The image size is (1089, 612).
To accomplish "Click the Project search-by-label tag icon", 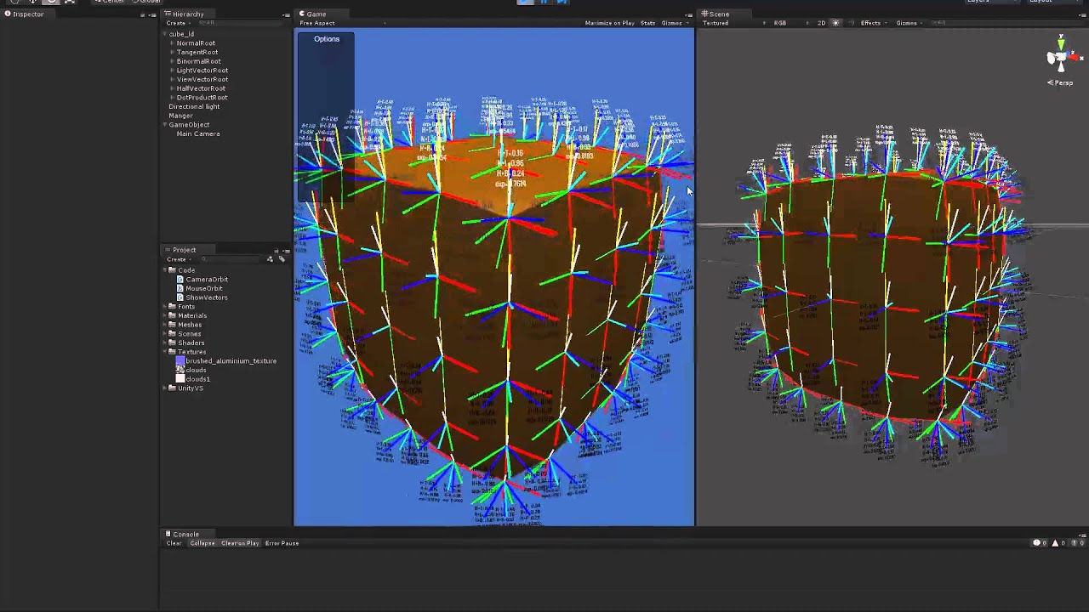I will click(x=281, y=259).
